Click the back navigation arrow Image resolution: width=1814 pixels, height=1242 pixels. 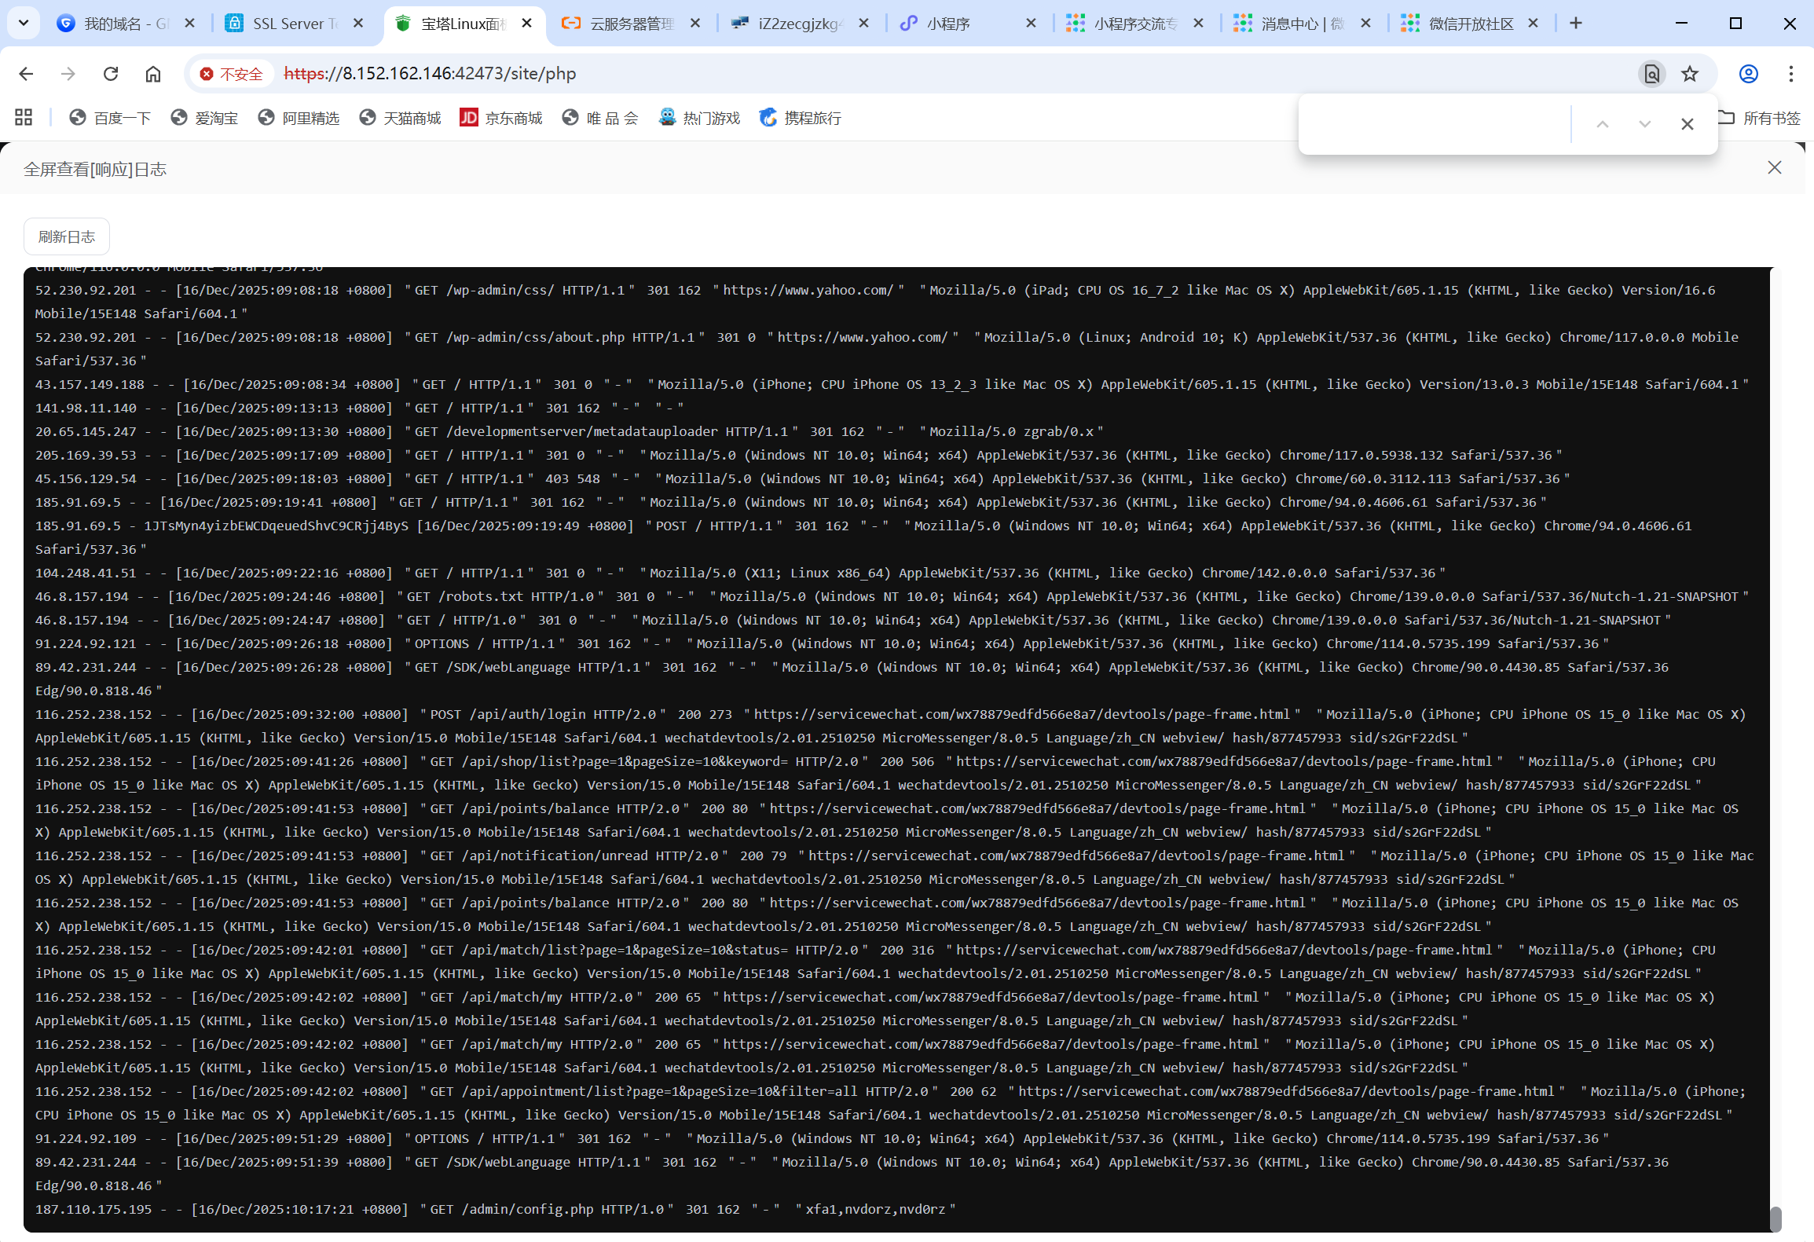pos(26,74)
